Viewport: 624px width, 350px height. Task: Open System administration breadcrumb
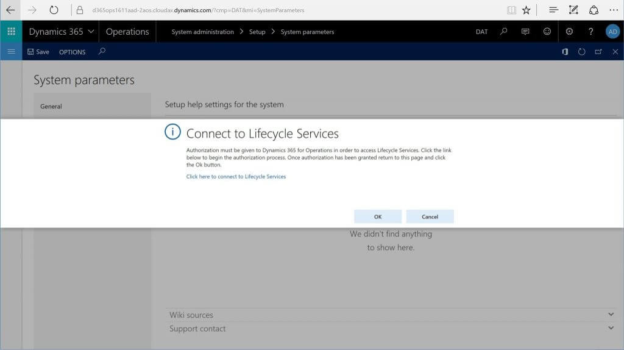202,32
